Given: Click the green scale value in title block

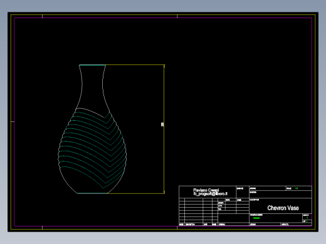Looking at the screenshot, I should click(x=297, y=188).
